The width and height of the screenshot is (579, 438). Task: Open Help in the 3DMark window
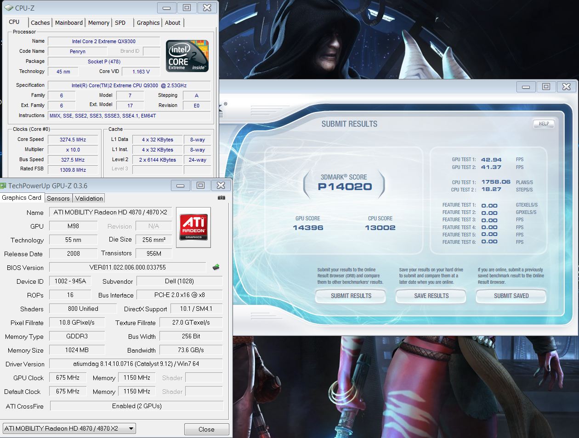[x=544, y=124]
